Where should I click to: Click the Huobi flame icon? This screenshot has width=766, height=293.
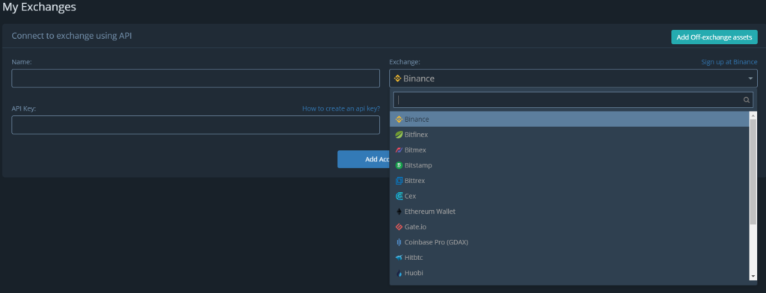click(399, 273)
